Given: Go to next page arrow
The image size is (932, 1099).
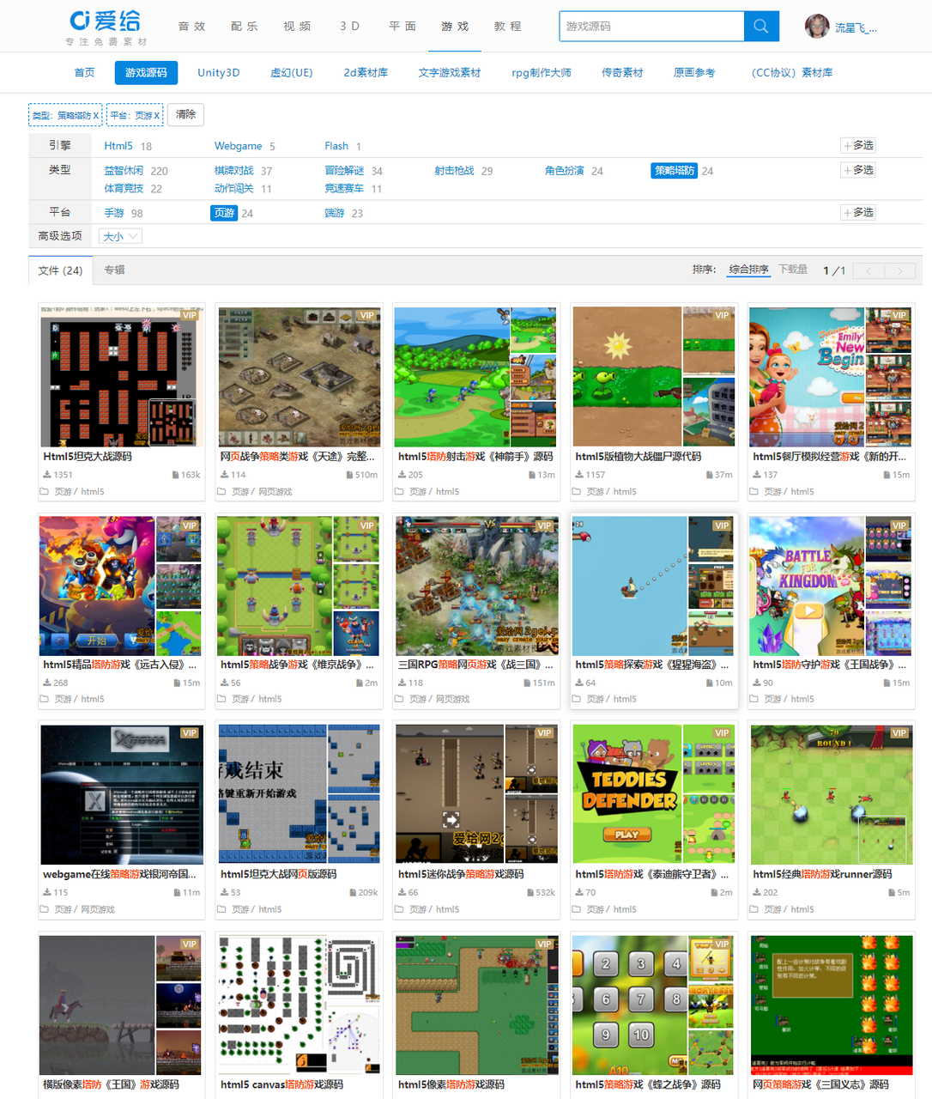Looking at the screenshot, I should [899, 270].
